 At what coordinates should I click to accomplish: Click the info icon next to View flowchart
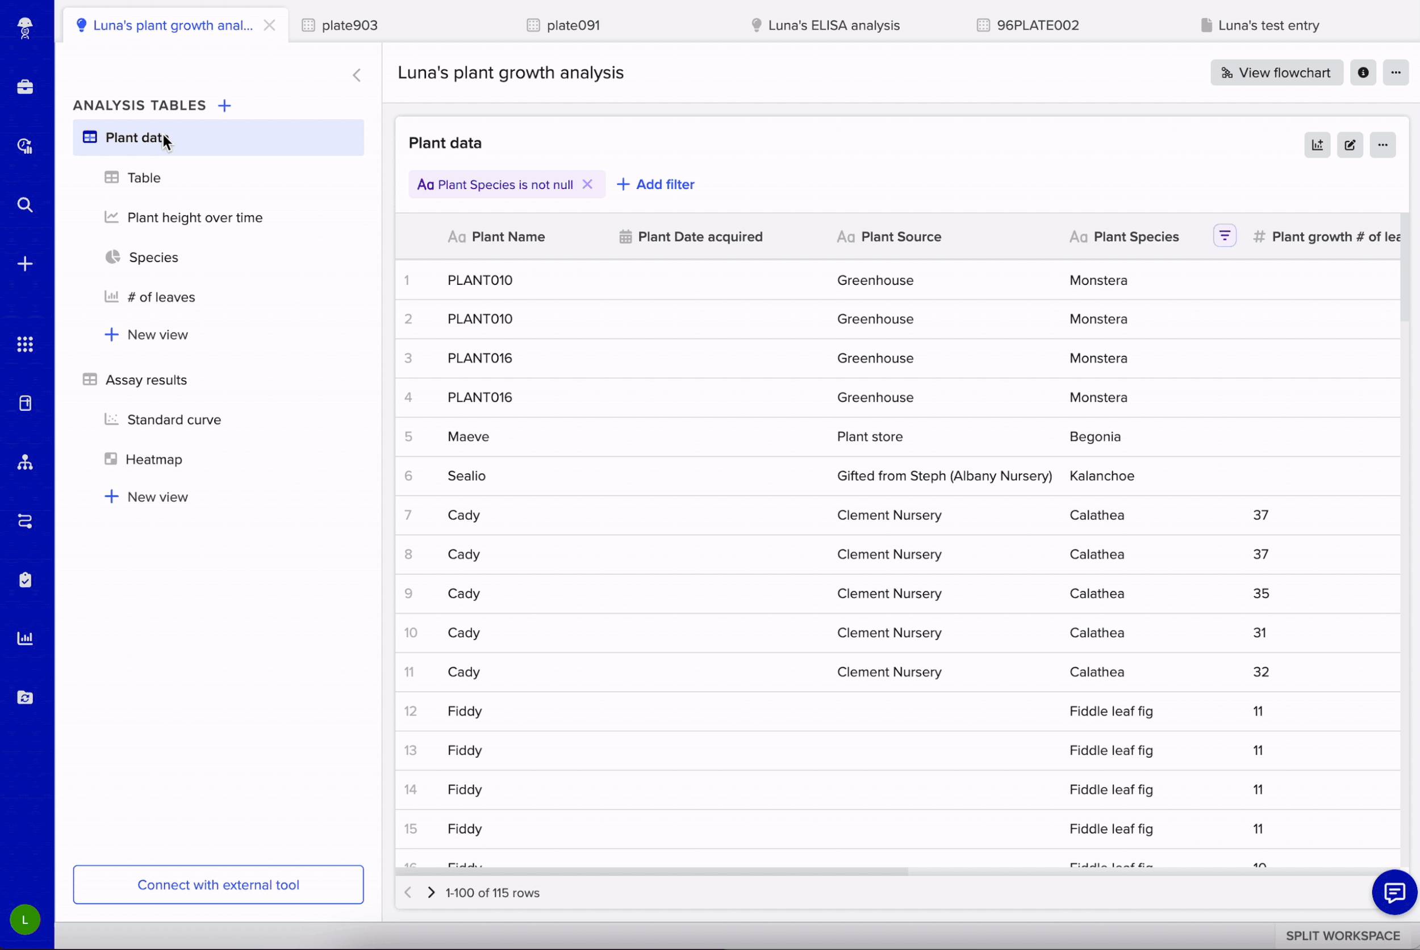(1363, 73)
